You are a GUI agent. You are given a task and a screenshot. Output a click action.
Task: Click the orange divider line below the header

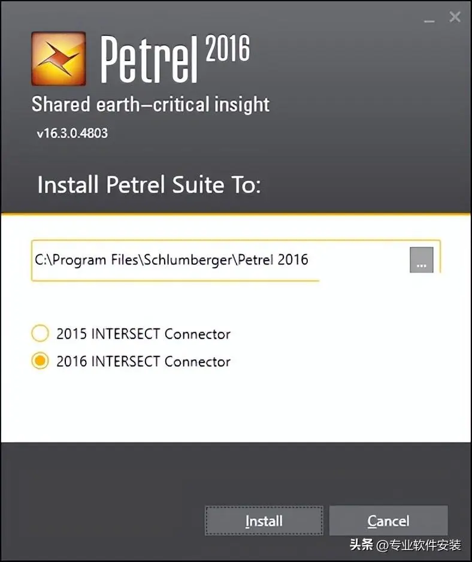tap(236, 214)
